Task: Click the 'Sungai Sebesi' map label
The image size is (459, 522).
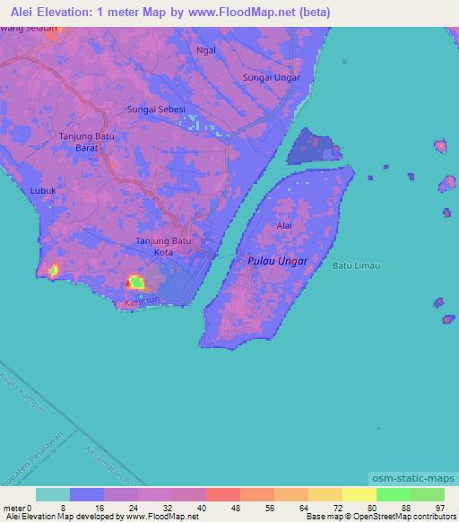Action: pyautogui.click(x=156, y=109)
